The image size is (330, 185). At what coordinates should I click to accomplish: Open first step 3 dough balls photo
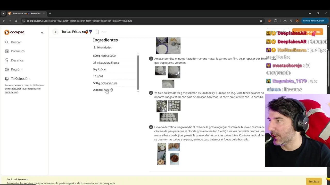pyautogui.click(x=161, y=106)
